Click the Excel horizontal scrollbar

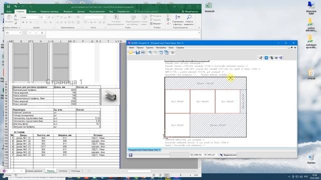162,171
